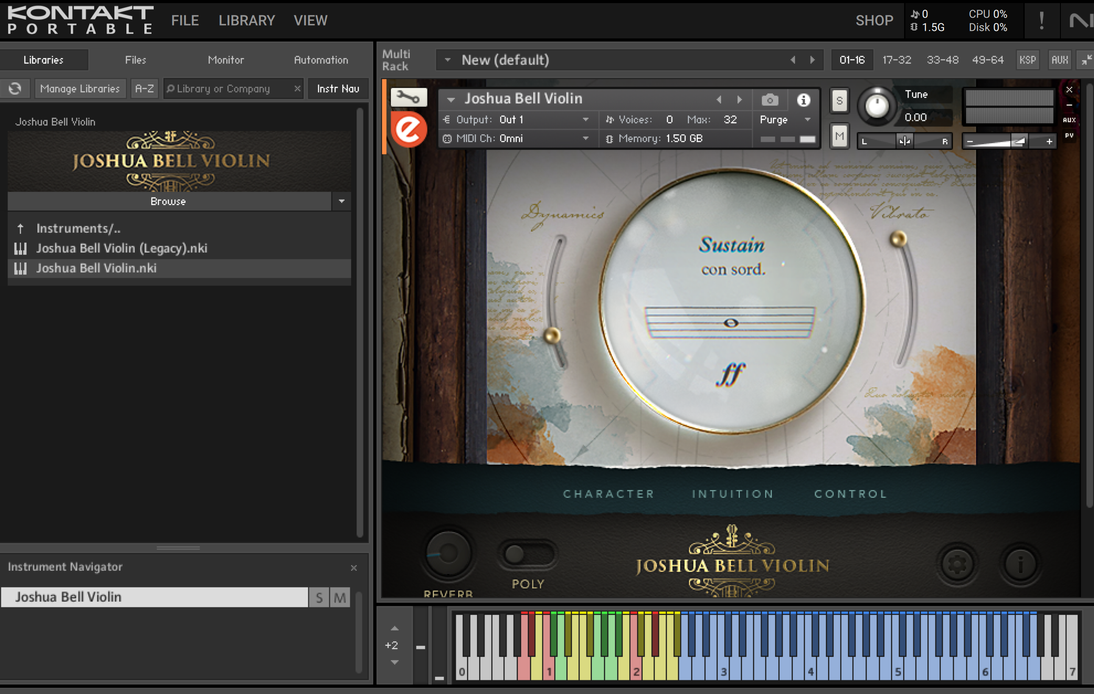The image size is (1094, 694).
Task: Refresh libraries with the reload icon
Action: tap(15, 88)
